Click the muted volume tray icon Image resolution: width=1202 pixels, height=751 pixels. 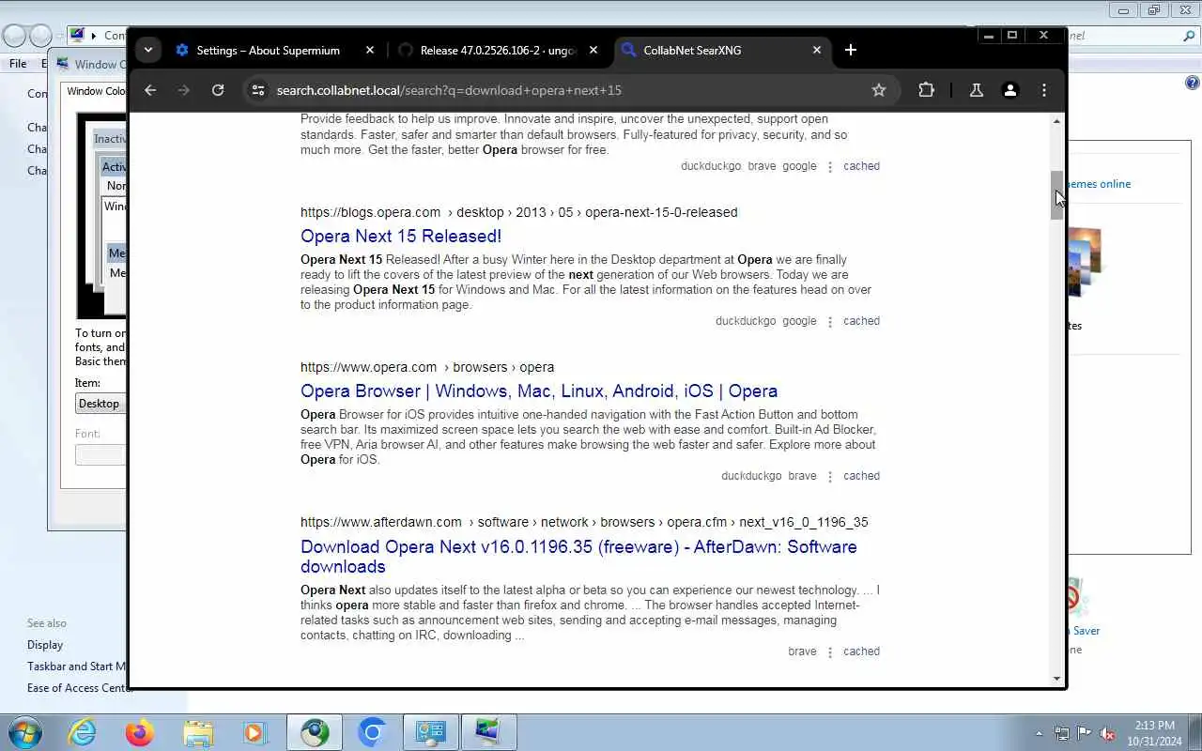coord(1108,733)
